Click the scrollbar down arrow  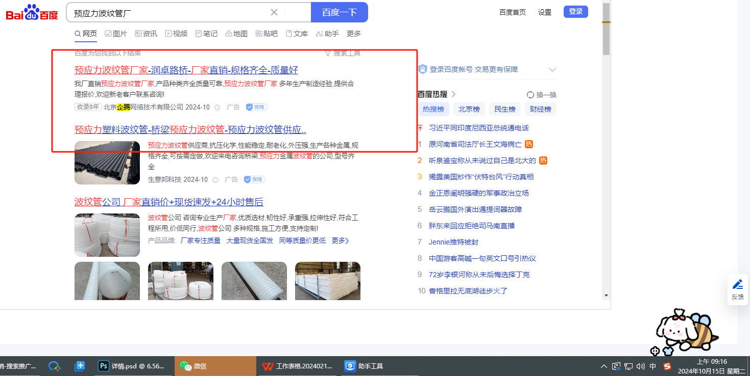click(606, 295)
